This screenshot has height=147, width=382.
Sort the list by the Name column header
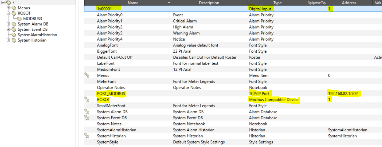click(x=133, y=3)
